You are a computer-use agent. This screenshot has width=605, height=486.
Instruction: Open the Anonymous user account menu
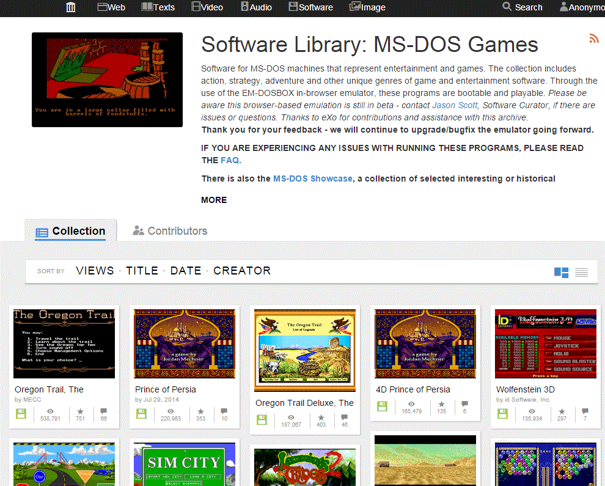click(x=582, y=7)
